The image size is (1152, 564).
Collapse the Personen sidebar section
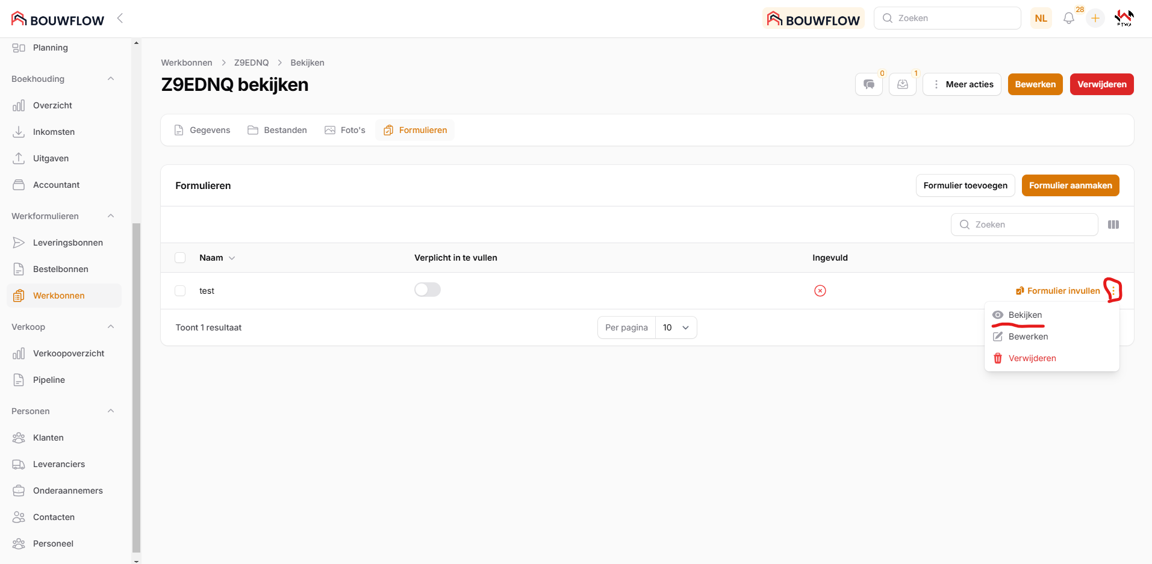(x=111, y=411)
